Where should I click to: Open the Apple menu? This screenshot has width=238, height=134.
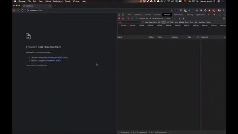[x=15, y=1]
